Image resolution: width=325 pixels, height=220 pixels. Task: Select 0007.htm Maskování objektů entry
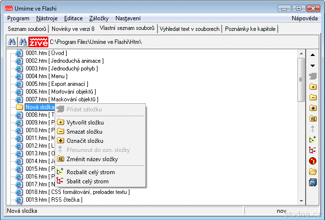[x=62, y=99]
